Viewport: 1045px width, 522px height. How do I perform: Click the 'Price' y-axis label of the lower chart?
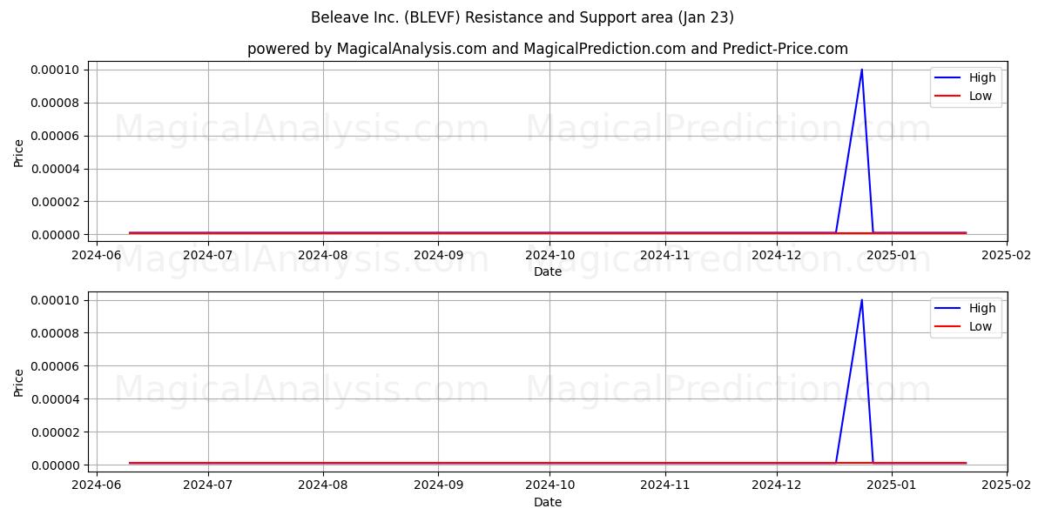coord(19,382)
